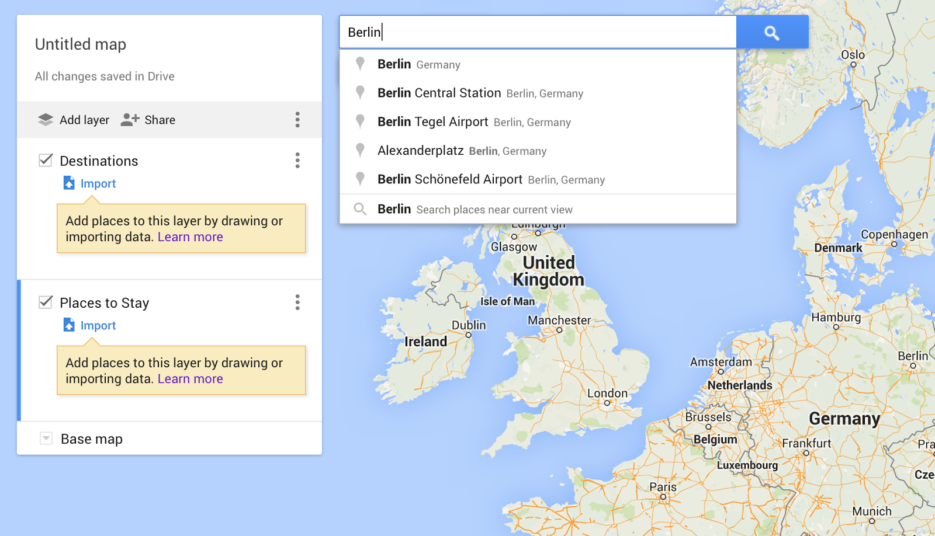Click the Places to Stay layer name

pos(105,303)
